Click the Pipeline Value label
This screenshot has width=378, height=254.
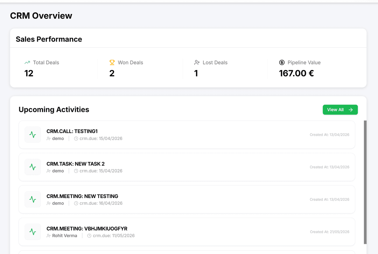point(304,62)
